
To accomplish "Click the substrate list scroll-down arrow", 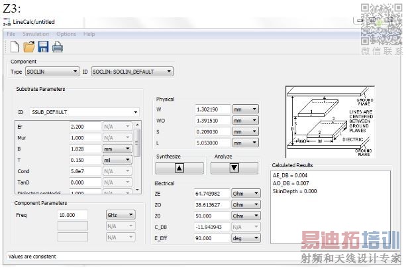I will pos(137,190).
